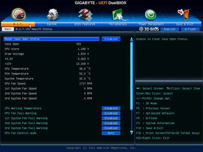Go to the BIOS Features tab
The height and width of the screenshot is (152, 203).
point(85,24)
